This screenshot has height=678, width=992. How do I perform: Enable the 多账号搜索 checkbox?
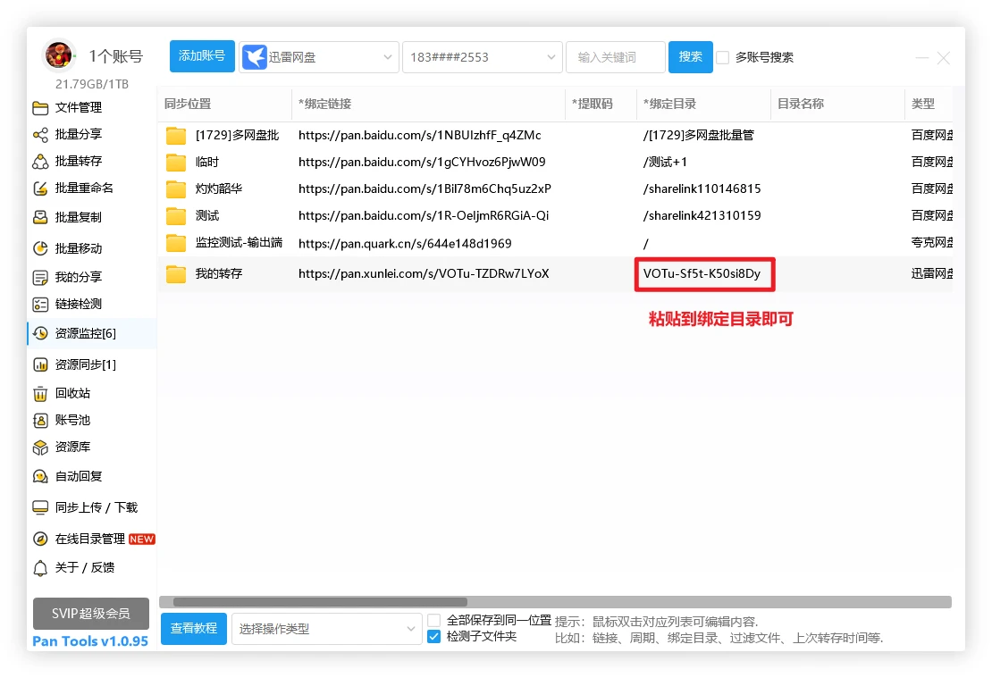tap(723, 57)
